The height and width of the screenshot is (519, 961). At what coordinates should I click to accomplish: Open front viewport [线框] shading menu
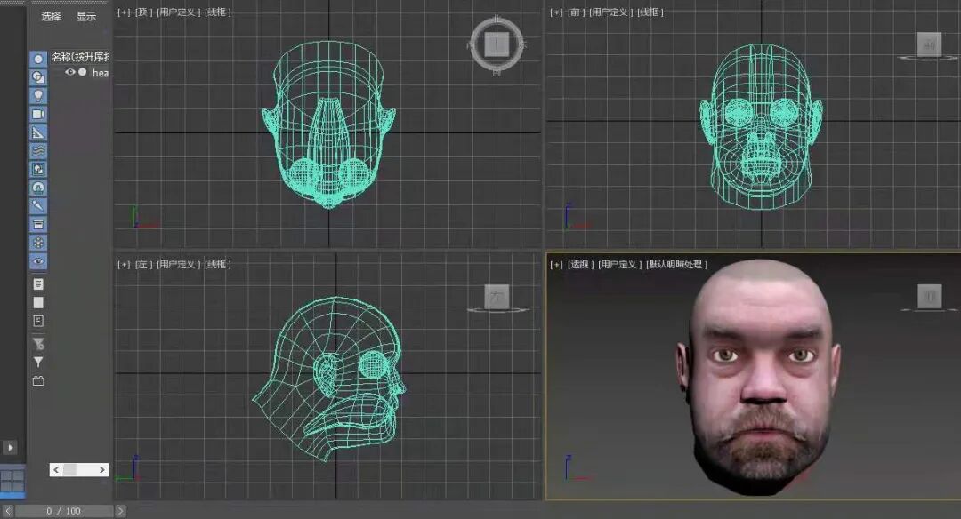650,12
